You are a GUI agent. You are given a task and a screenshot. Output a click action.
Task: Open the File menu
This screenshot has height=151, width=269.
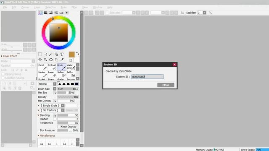point(5,7)
